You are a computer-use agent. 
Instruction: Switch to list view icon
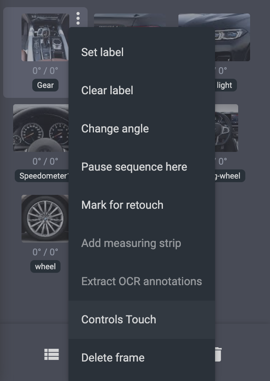(x=51, y=354)
